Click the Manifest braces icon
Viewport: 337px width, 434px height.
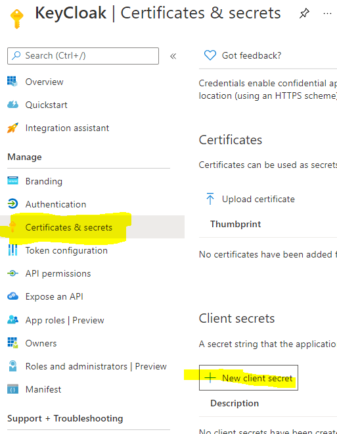coord(12,389)
